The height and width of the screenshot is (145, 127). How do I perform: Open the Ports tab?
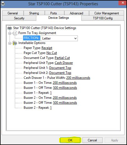coord(54,13)
